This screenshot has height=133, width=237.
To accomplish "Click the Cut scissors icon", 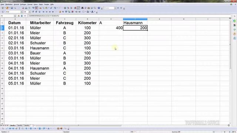I will (40, 8).
